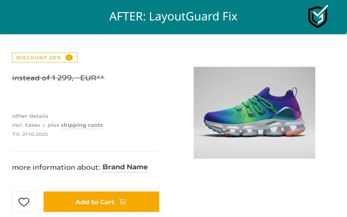Click the 'other details' text
The height and width of the screenshot is (217, 347).
coord(30,116)
